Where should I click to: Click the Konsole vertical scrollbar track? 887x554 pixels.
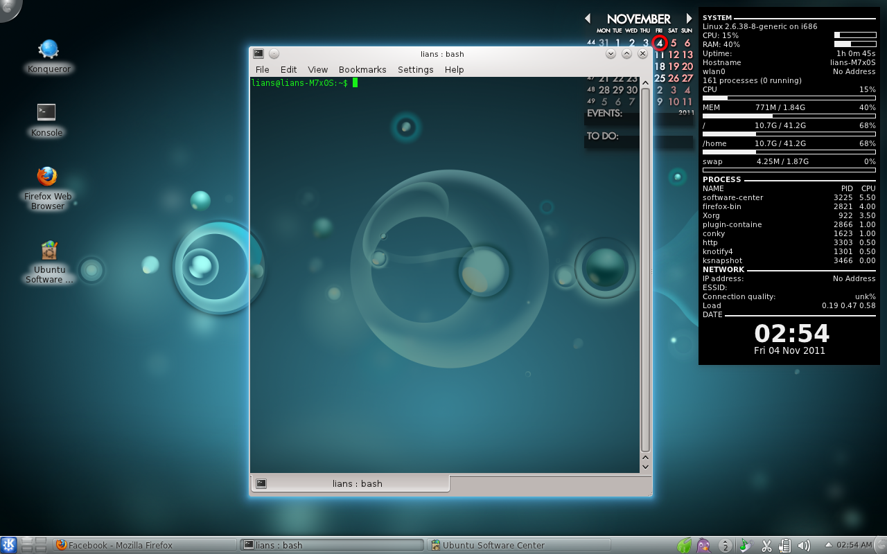[x=645, y=270]
